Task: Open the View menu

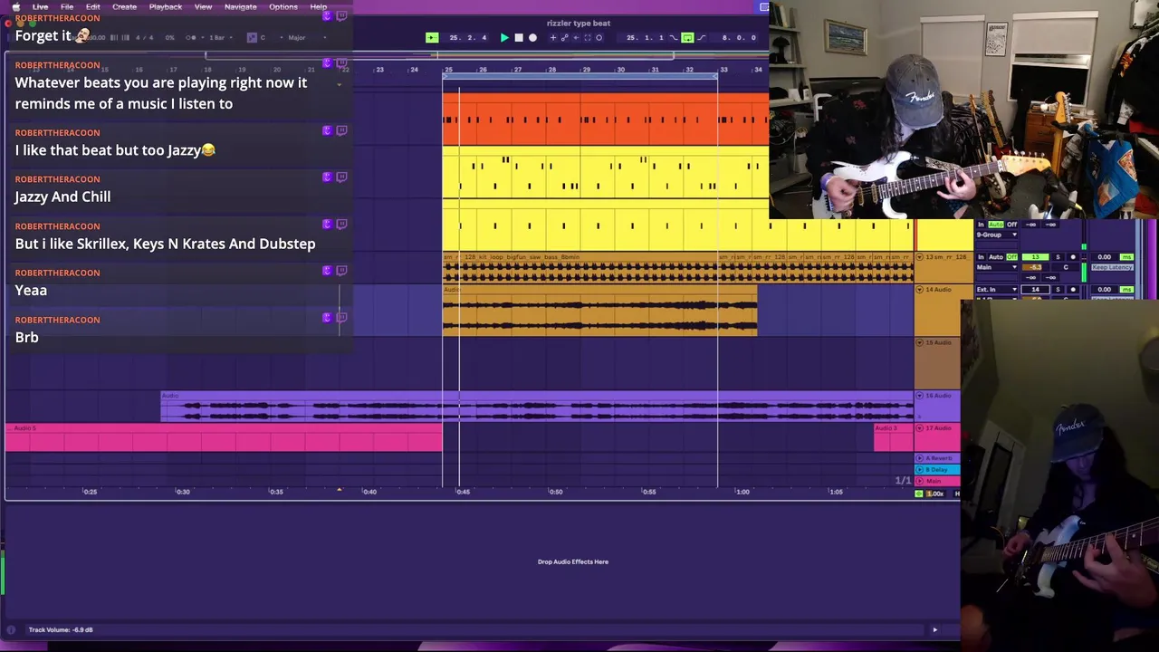Action: tap(203, 6)
